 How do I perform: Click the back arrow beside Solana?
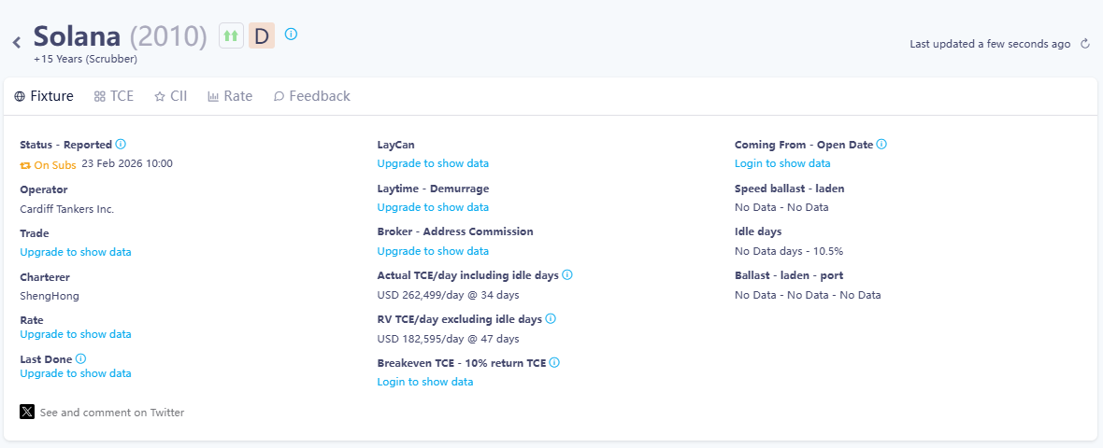(17, 41)
